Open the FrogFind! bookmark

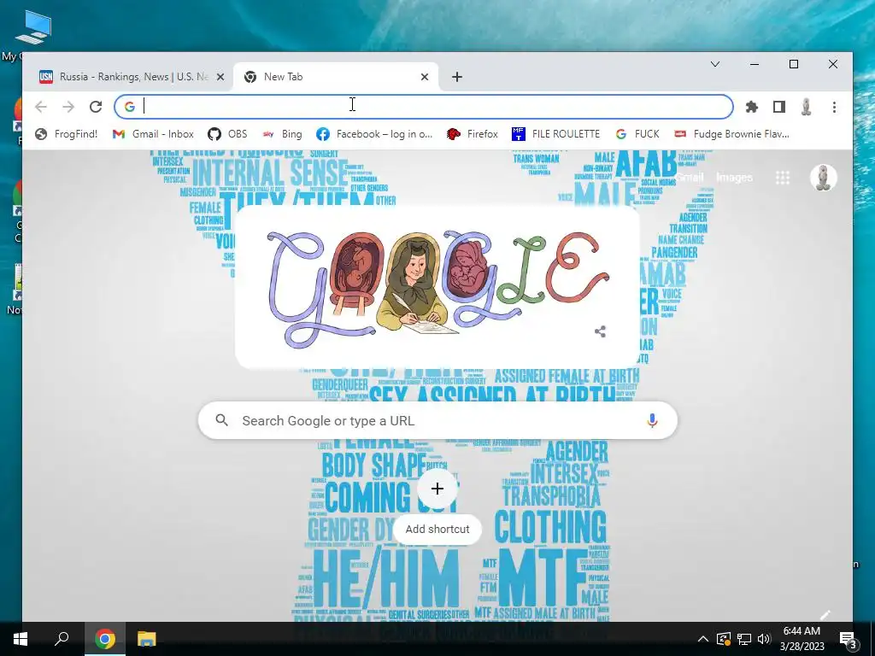pos(66,134)
